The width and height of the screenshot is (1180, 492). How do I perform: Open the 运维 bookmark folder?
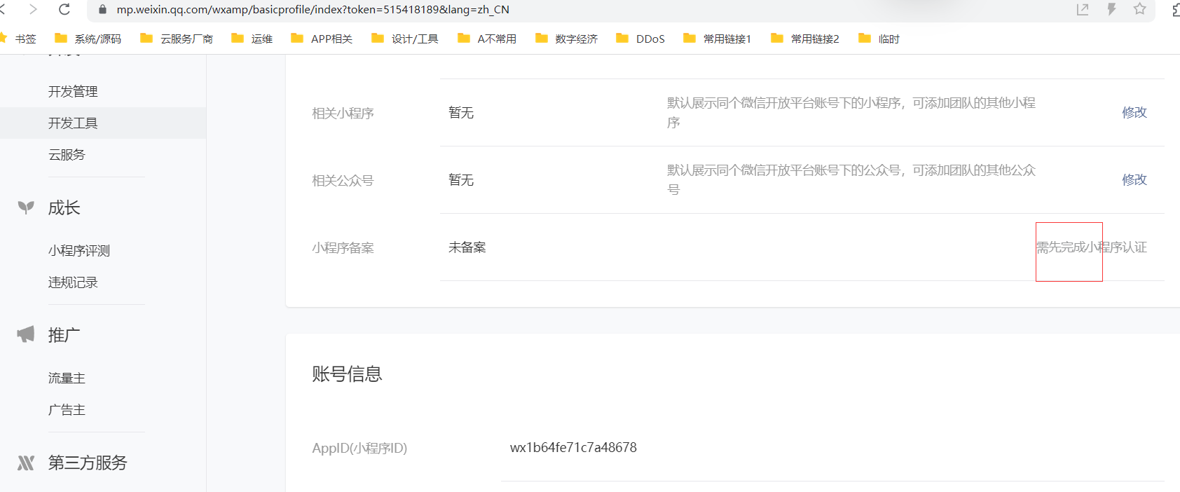[x=252, y=39]
